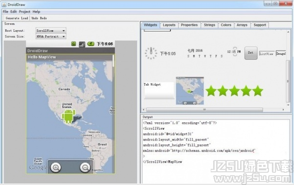
Task: Pick the MapView thumbnail widget
Action: coord(190,91)
